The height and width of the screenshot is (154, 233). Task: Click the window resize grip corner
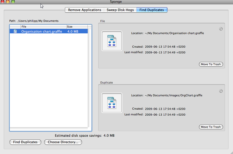[231, 152]
